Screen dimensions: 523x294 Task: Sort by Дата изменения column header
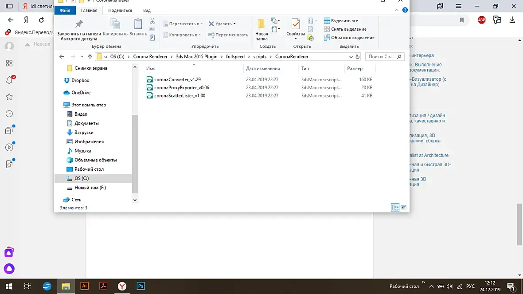click(263, 68)
